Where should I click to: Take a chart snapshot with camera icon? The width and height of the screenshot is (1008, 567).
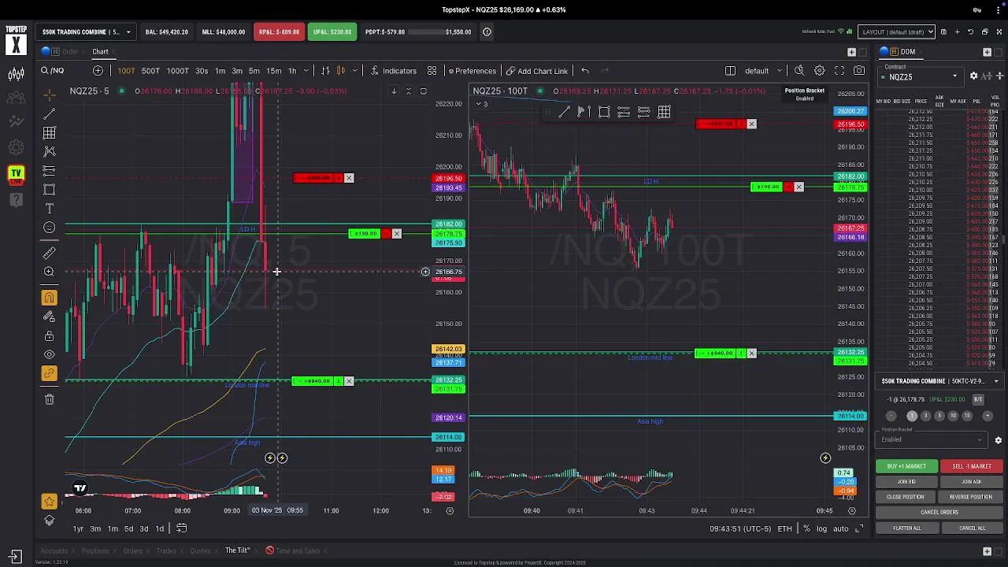[859, 71]
